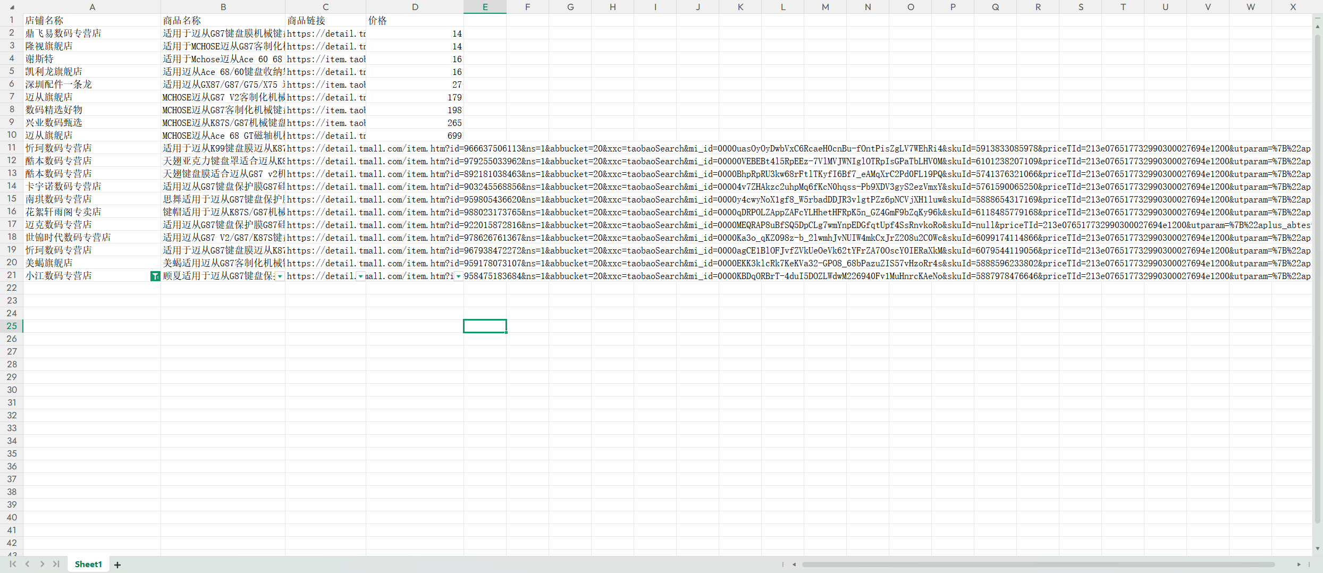Select column X header
This screenshot has width=1323, height=573.
tap(1293, 7)
